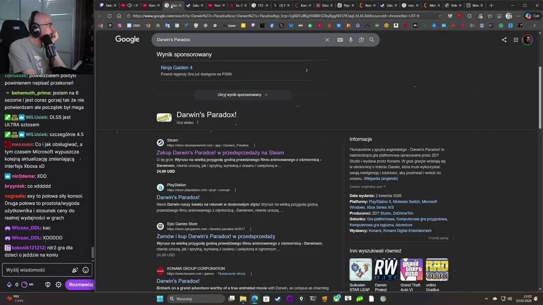Image resolution: width=543 pixels, height=305 pixels.
Task: Switch to the X (1) browser tab
Action: [x=282, y=6]
